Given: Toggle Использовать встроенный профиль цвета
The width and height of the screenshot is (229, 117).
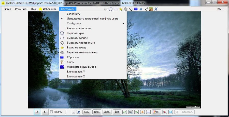Looking at the screenshot, I should pos(93,18).
